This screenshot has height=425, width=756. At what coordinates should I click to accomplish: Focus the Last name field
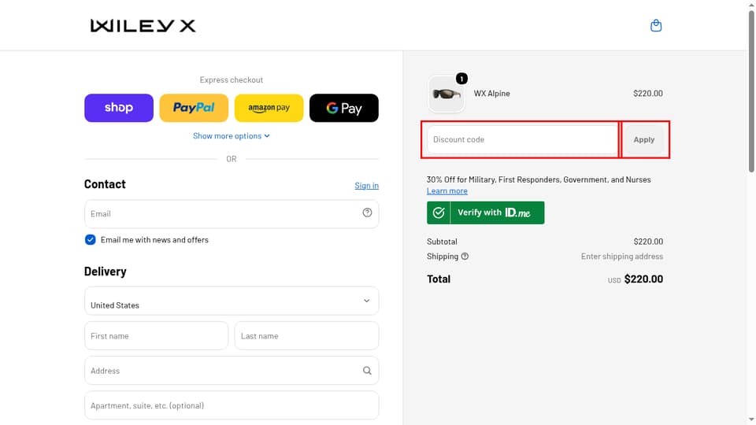(306, 336)
